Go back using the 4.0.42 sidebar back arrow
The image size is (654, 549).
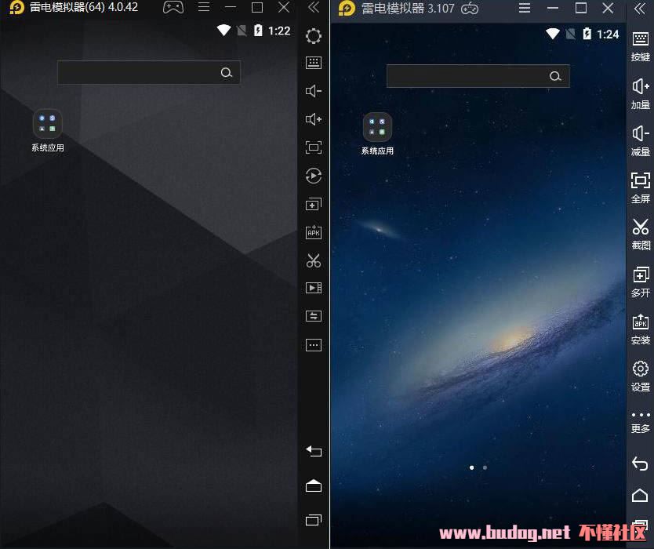314,451
